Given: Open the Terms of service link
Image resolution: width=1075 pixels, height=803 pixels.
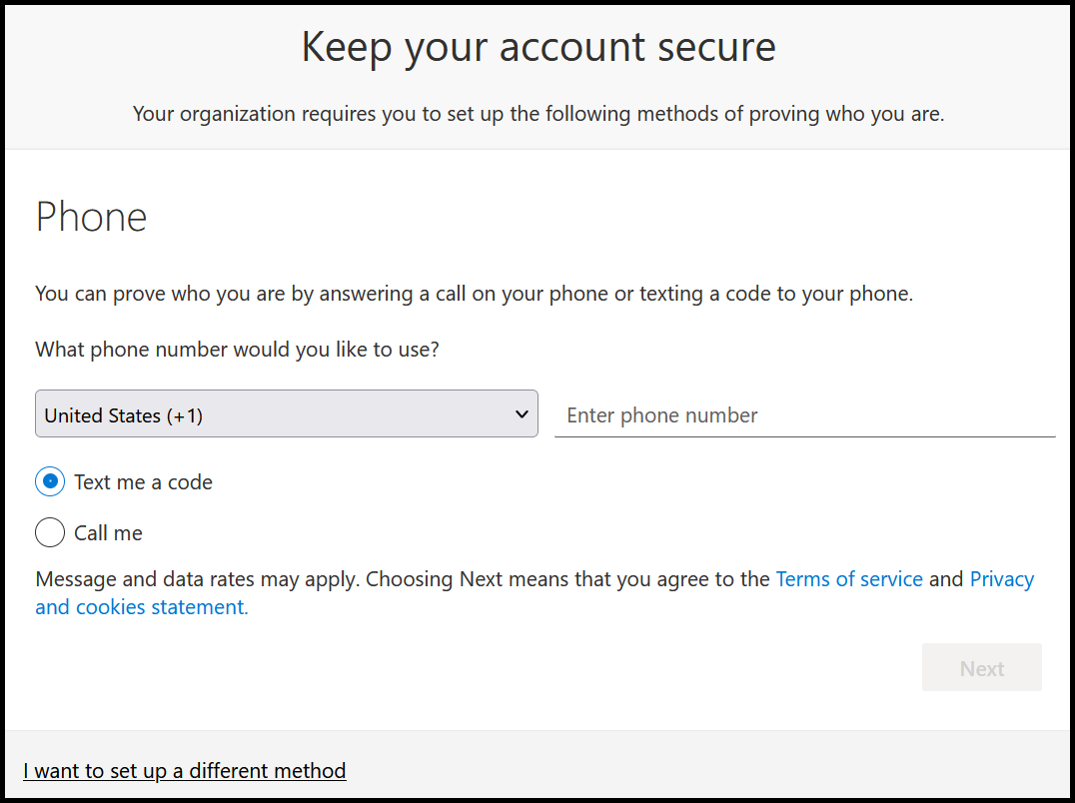Looking at the screenshot, I should click(x=849, y=579).
